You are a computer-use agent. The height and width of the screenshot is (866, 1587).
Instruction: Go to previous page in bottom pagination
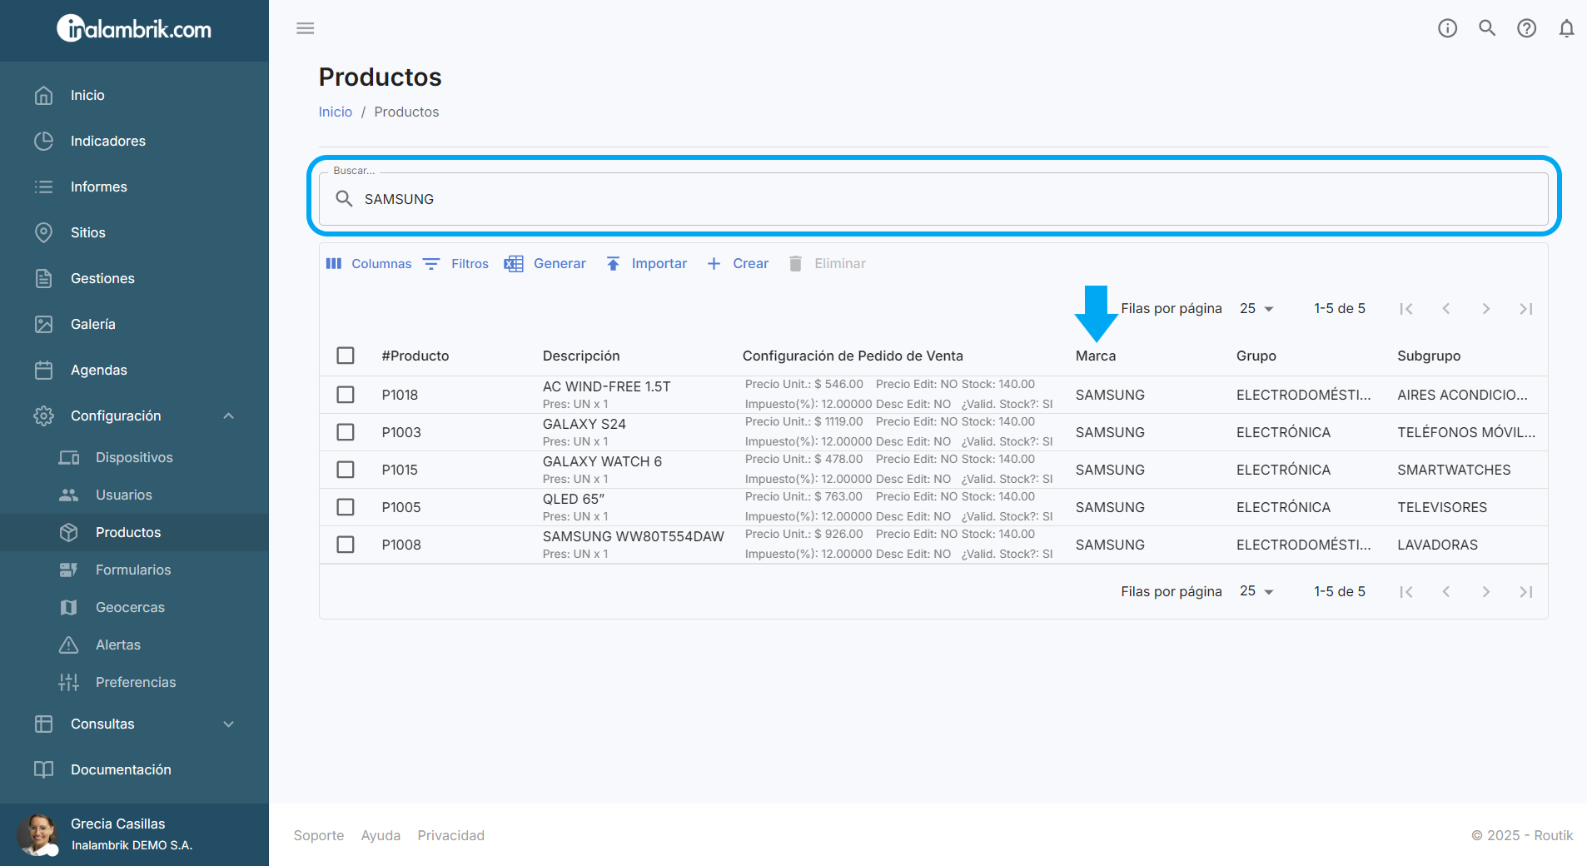(1446, 592)
